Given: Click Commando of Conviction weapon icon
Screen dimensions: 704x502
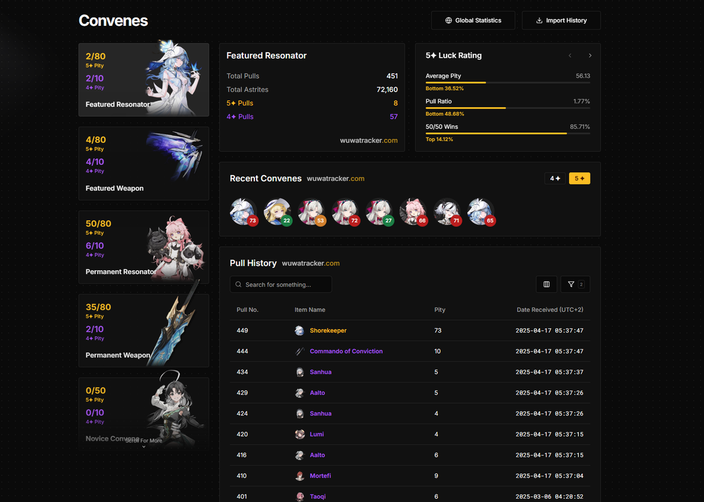Looking at the screenshot, I should [300, 351].
